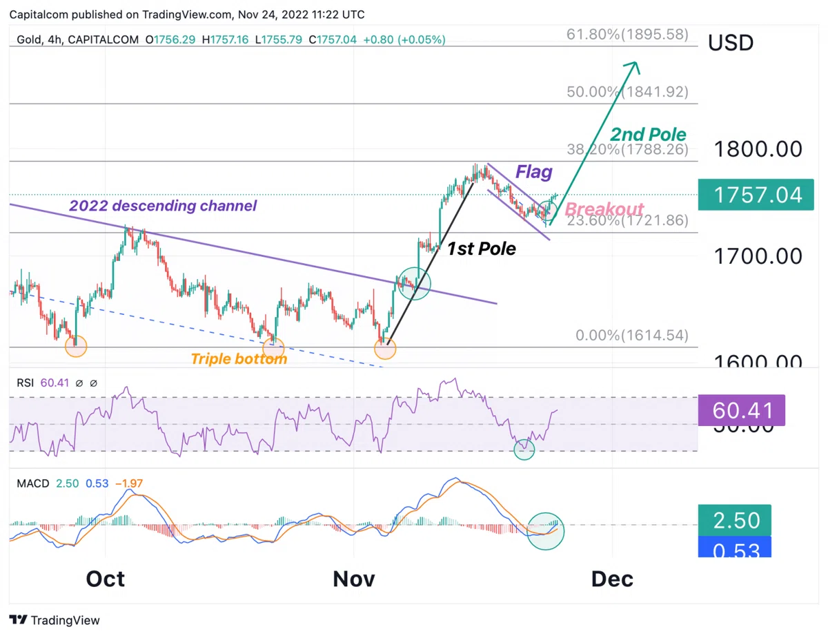The image size is (828, 636).
Task: Click the second RSI symbol next to 60.41
Action: [x=94, y=383]
